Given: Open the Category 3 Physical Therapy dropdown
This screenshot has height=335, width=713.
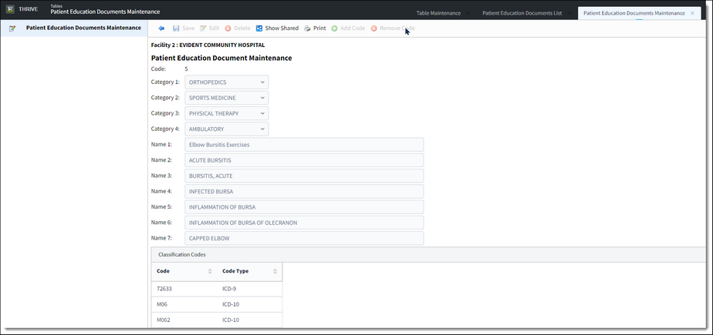Looking at the screenshot, I should click(226, 113).
